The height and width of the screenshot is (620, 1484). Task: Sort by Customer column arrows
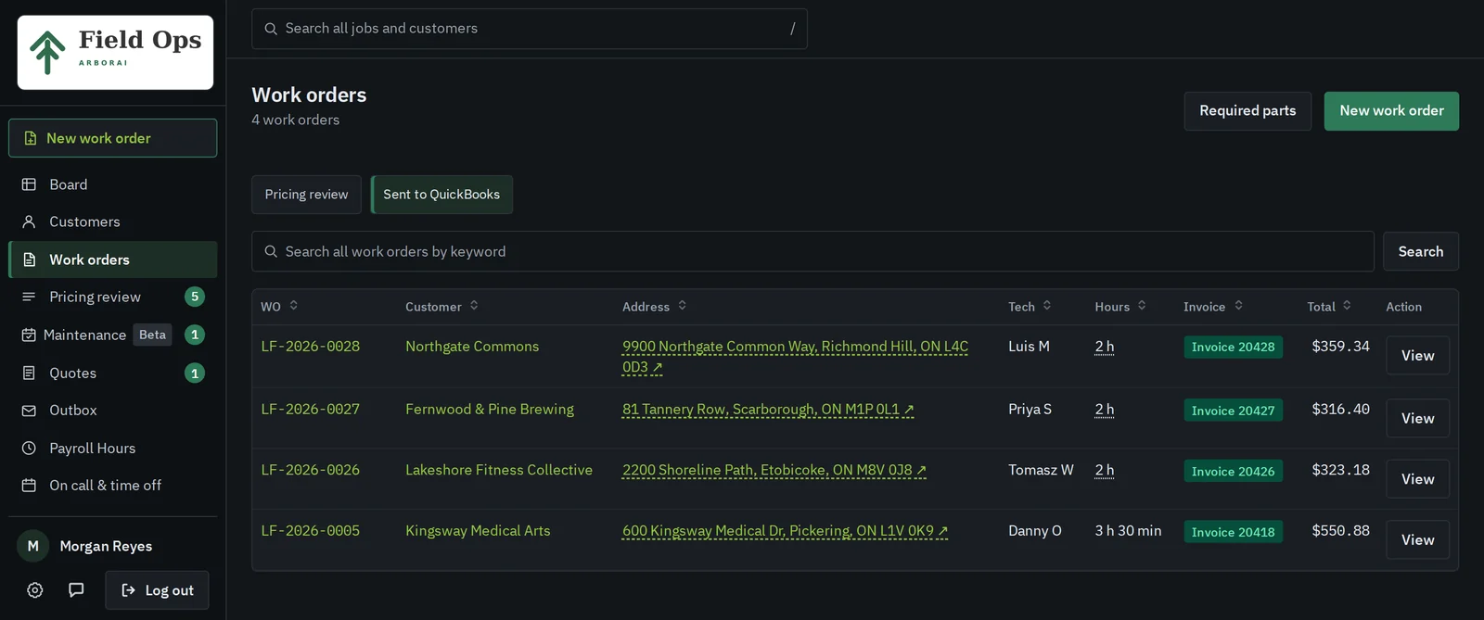(474, 305)
